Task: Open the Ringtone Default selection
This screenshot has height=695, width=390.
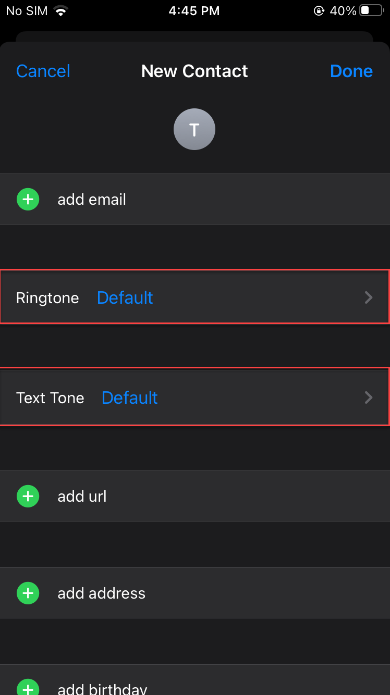Action: 125,297
